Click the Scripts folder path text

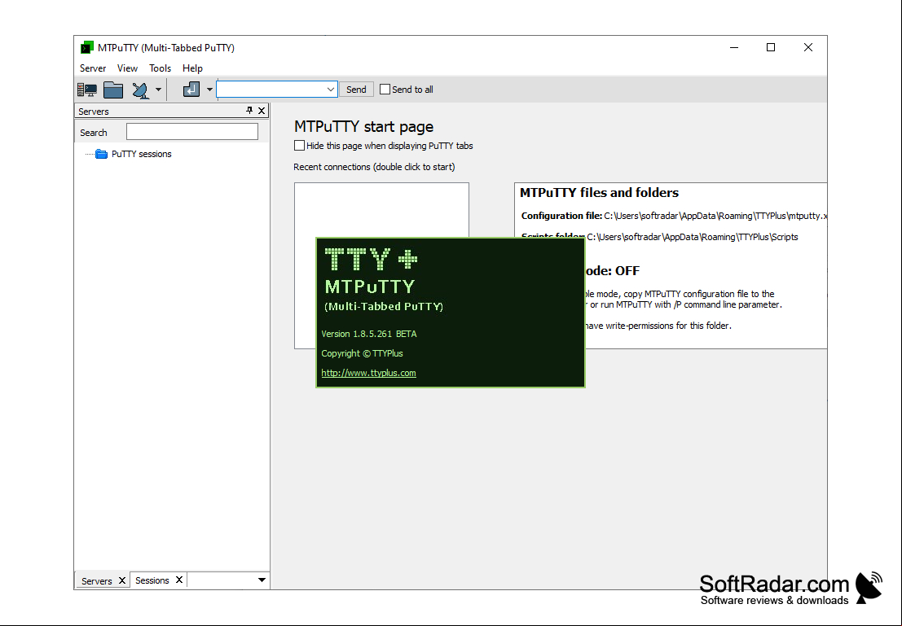coord(692,237)
